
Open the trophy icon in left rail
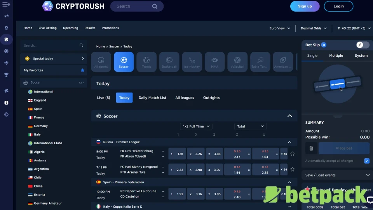pos(7,75)
